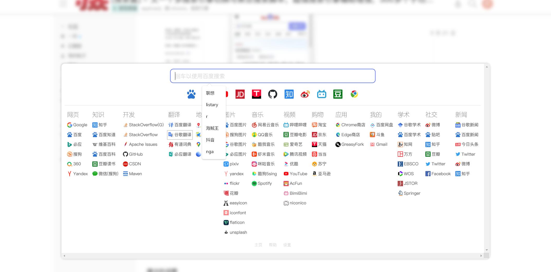Click the Douban icon in quick bar

[x=338, y=94]
